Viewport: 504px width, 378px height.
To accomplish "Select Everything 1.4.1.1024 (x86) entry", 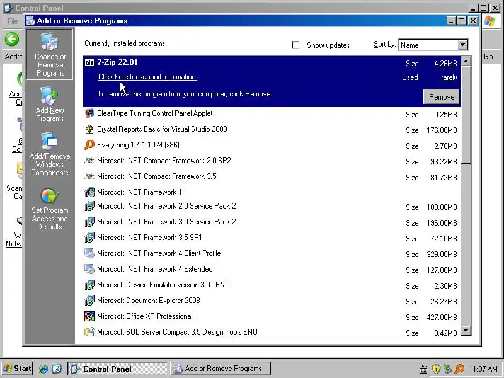I will tap(272, 146).
